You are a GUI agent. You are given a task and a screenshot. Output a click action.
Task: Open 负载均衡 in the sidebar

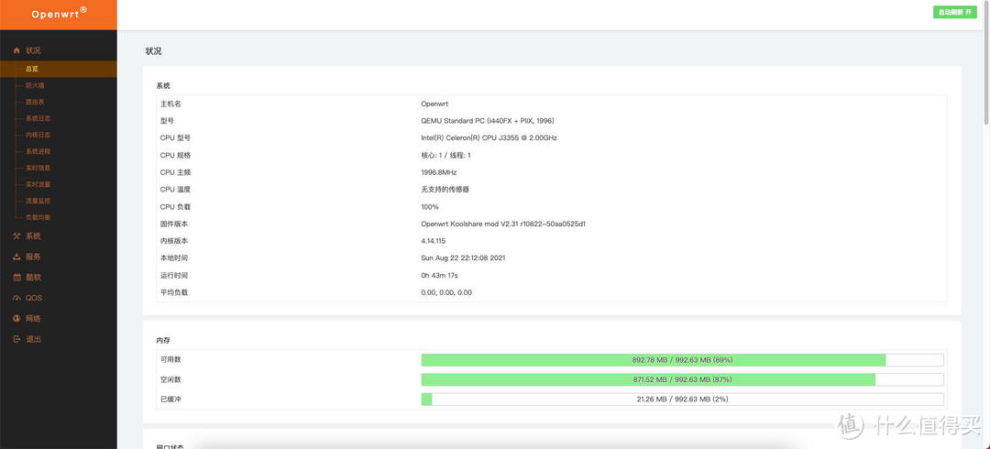(x=38, y=217)
